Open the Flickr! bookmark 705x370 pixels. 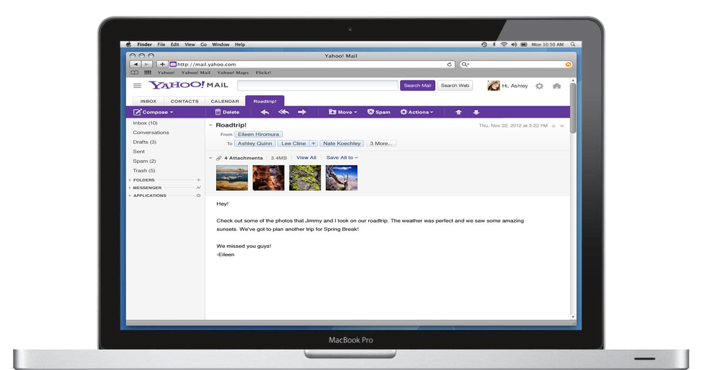coord(264,73)
